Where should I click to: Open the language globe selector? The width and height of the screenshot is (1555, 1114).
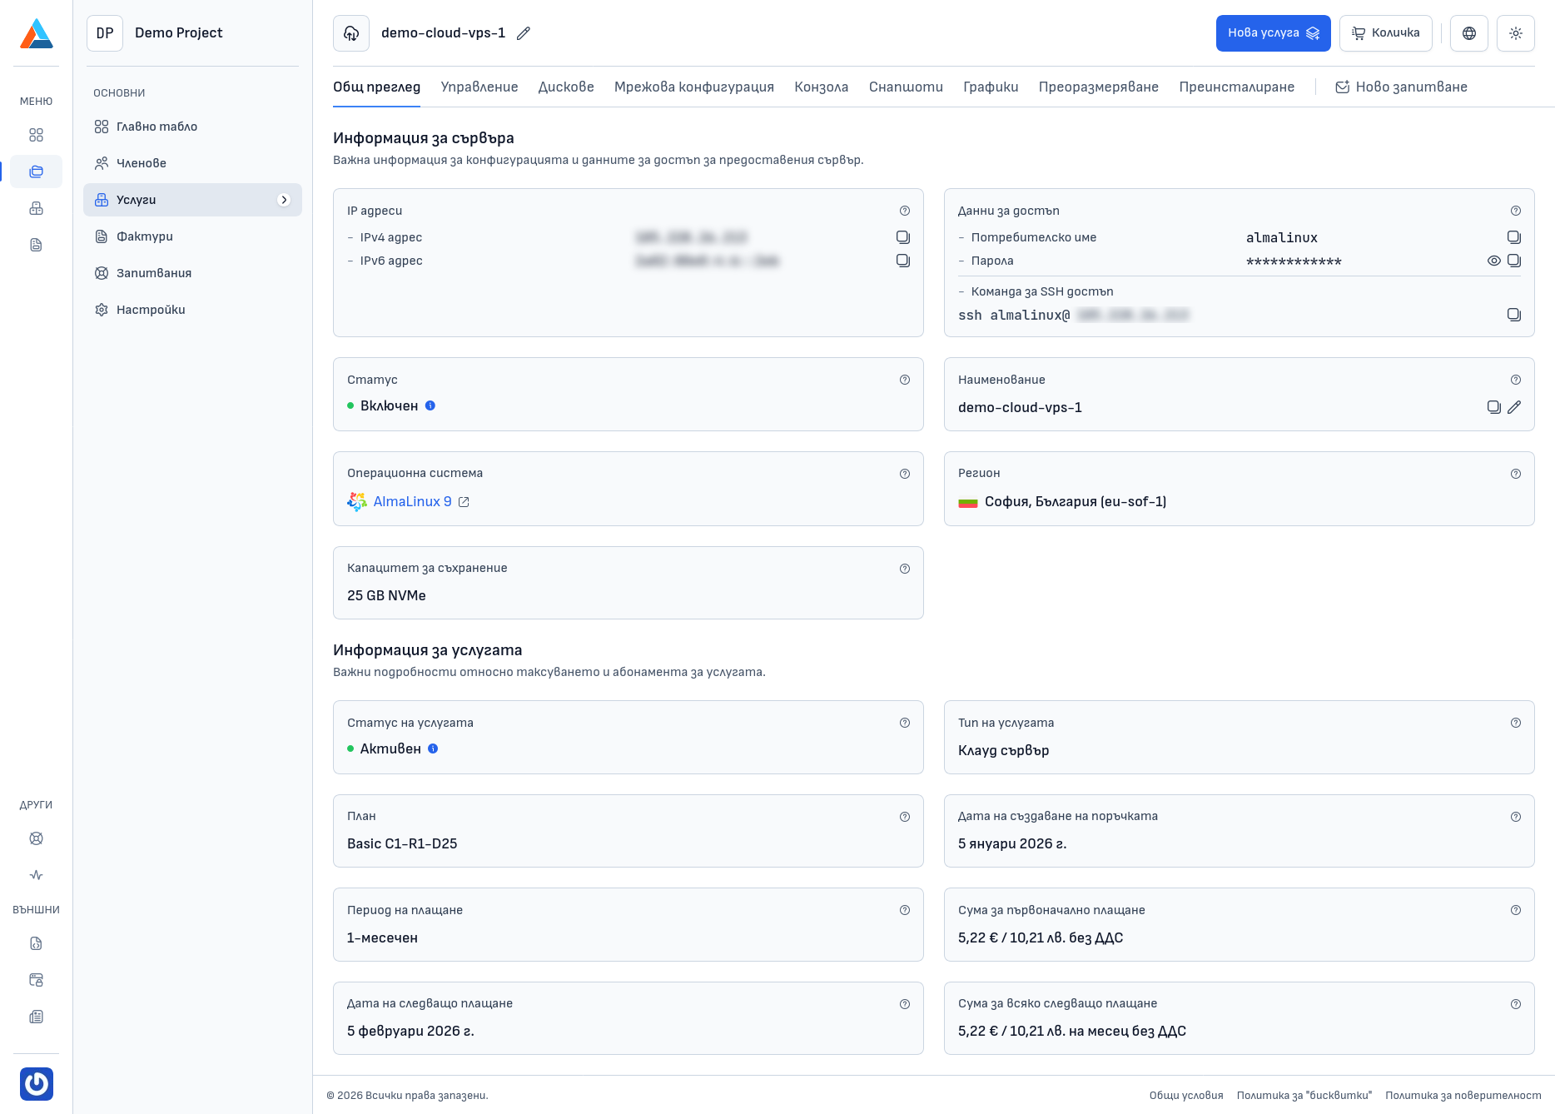[1468, 33]
